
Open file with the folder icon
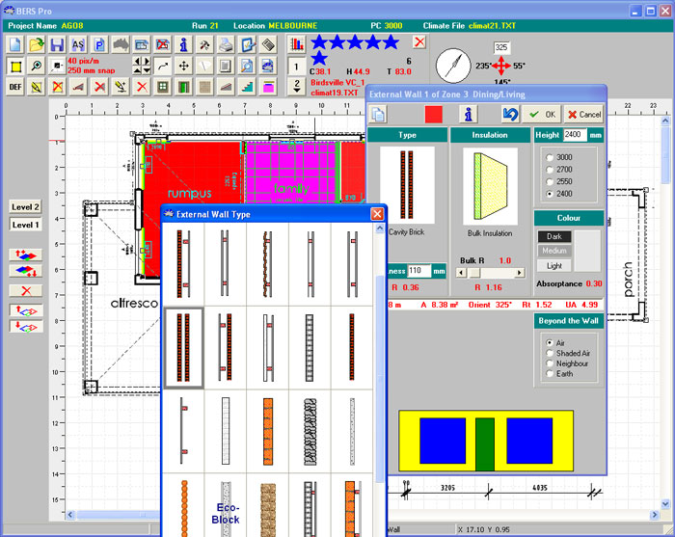click(x=37, y=44)
